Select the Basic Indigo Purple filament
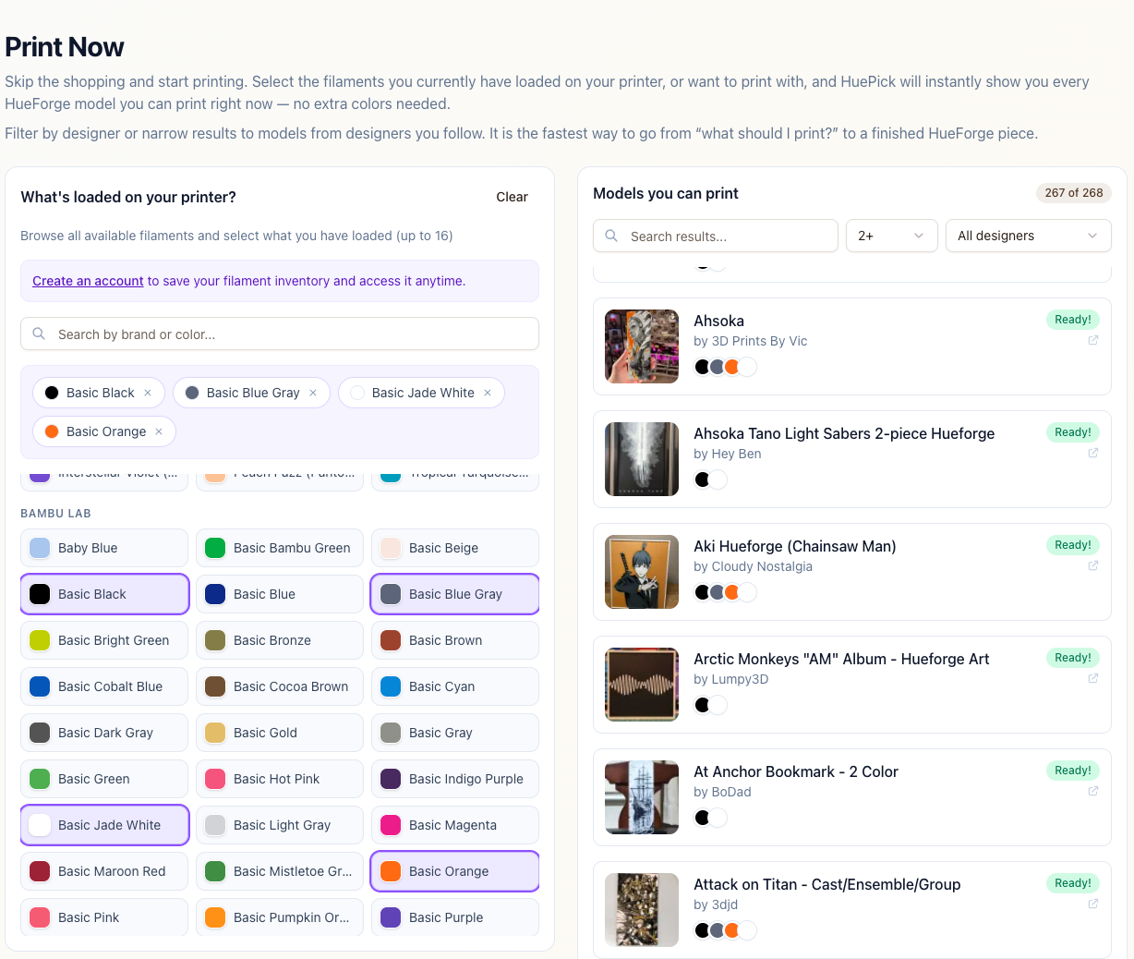 (455, 779)
